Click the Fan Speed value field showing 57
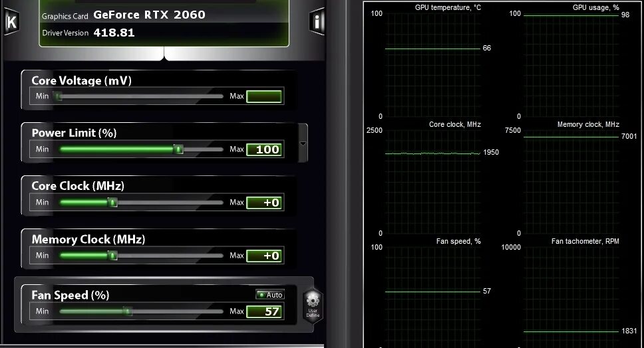The width and height of the screenshot is (644, 348). pyautogui.click(x=264, y=311)
